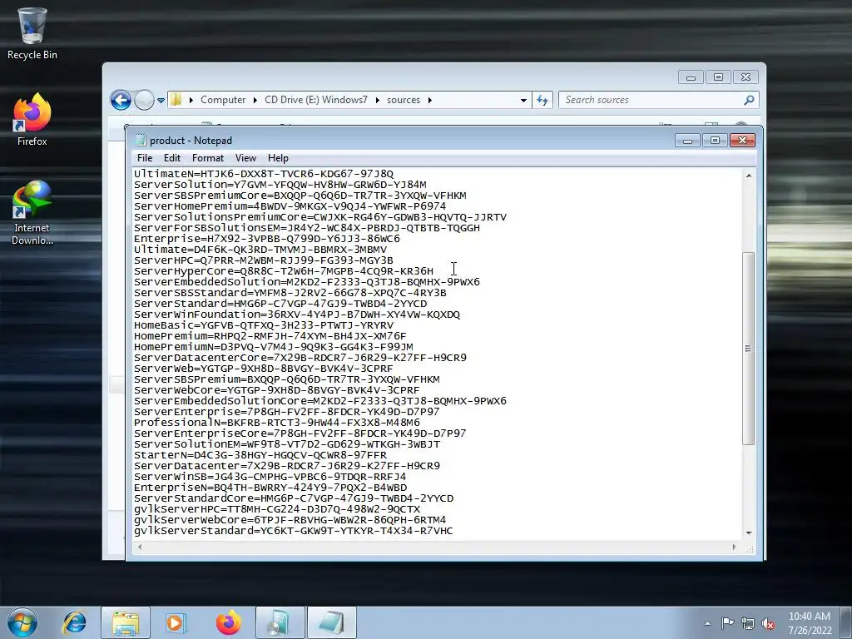Click the Explorer forward arrow button
852x639 pixels.
pyautogui.click(x=144, y=100)
